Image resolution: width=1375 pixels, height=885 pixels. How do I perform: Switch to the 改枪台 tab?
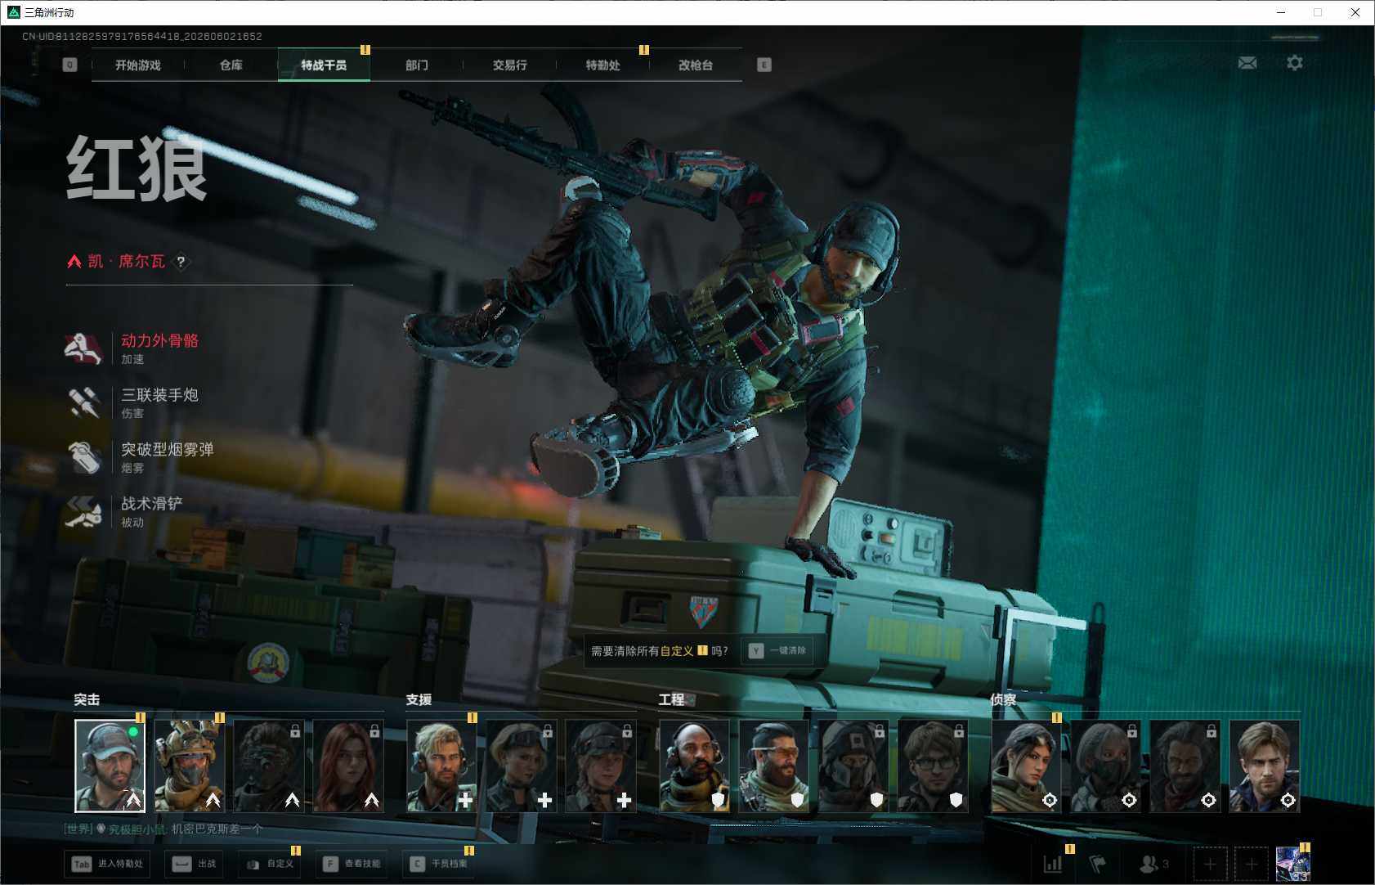(696, 65)
